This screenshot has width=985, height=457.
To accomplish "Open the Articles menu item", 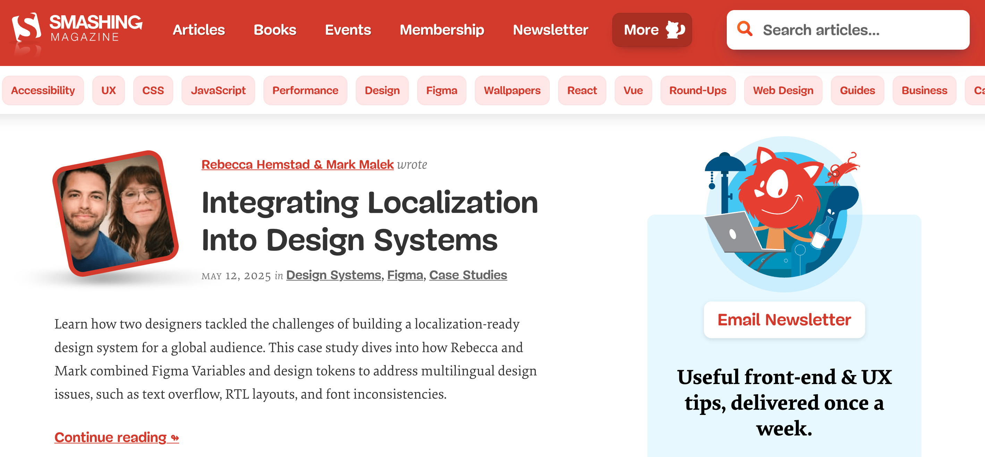I will coord(199,30).
